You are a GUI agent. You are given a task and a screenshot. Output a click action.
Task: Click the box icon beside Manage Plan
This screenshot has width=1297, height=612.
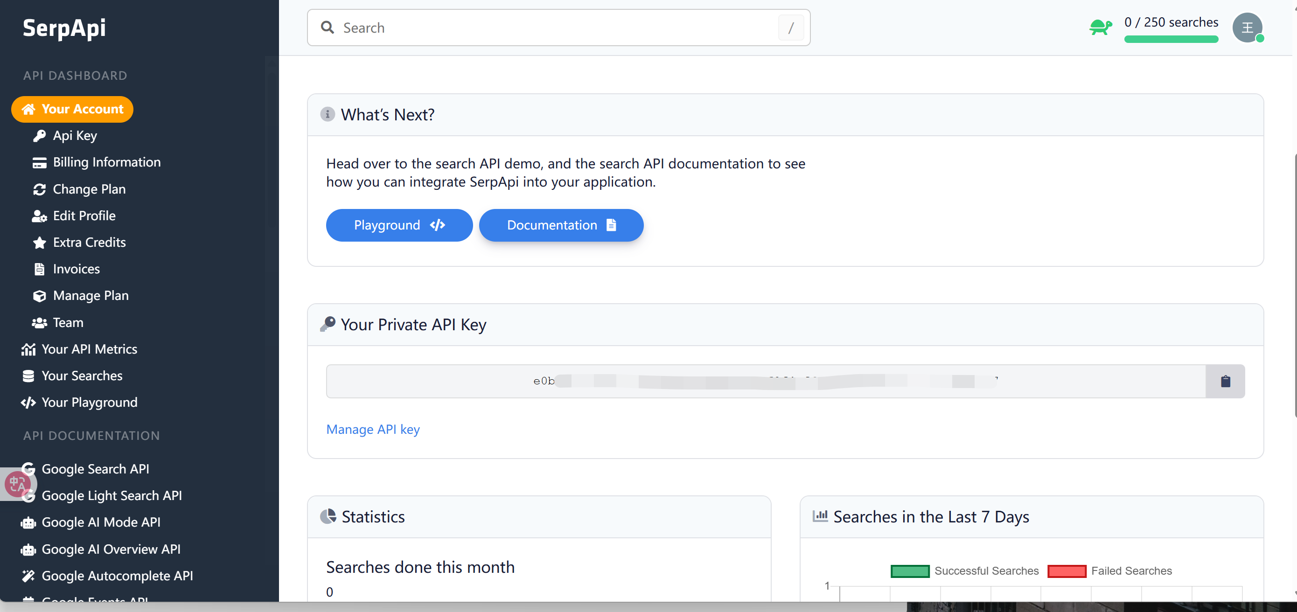(39, 295)
